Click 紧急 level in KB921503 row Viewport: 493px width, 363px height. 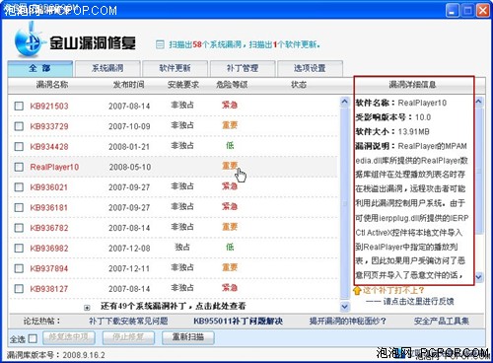(x=230, y=106)
